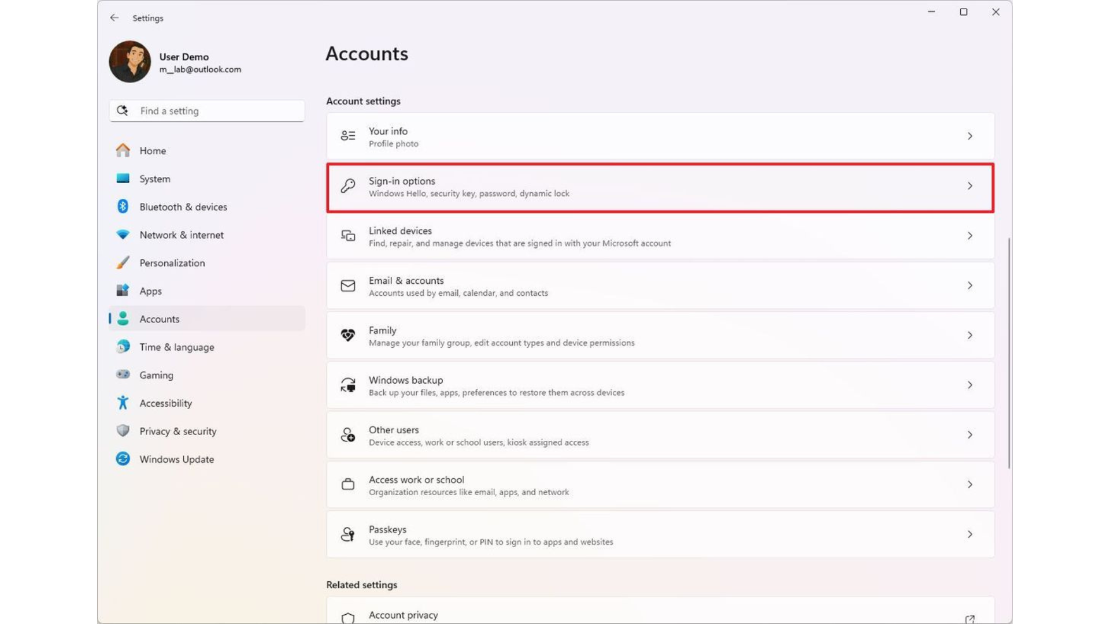The width and height of the screenshot is (1110, 624).
Task: Open Email & accounts via the envelope icon
Action: 347,285
